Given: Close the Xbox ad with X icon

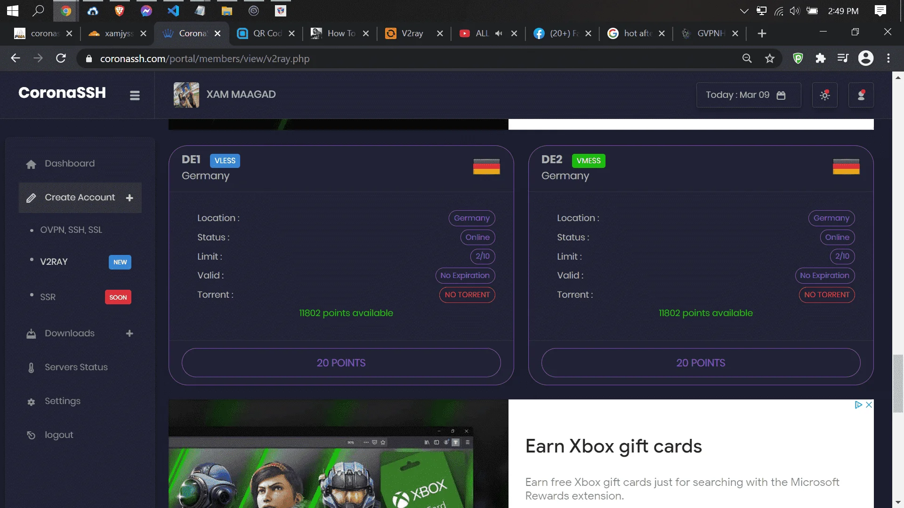Looking at the screenshot, I should (x=869, y=405).
